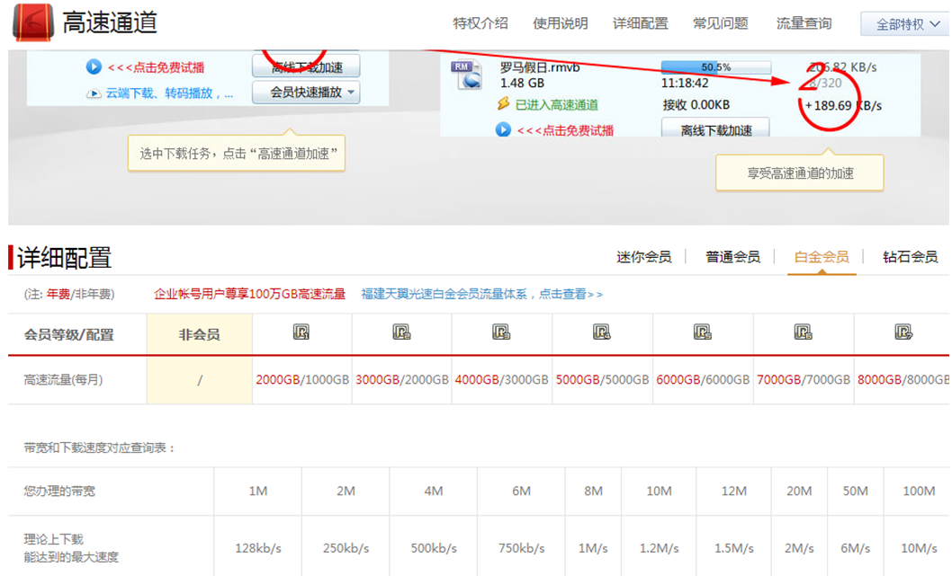952x576 pixels.
Task: Click the 详细配置 section heading
Action: (64, 258)
